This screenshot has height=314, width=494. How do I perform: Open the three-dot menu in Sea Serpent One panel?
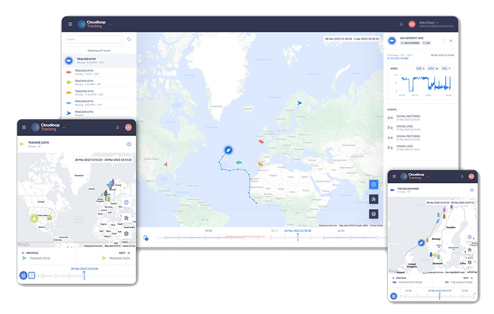444,41
